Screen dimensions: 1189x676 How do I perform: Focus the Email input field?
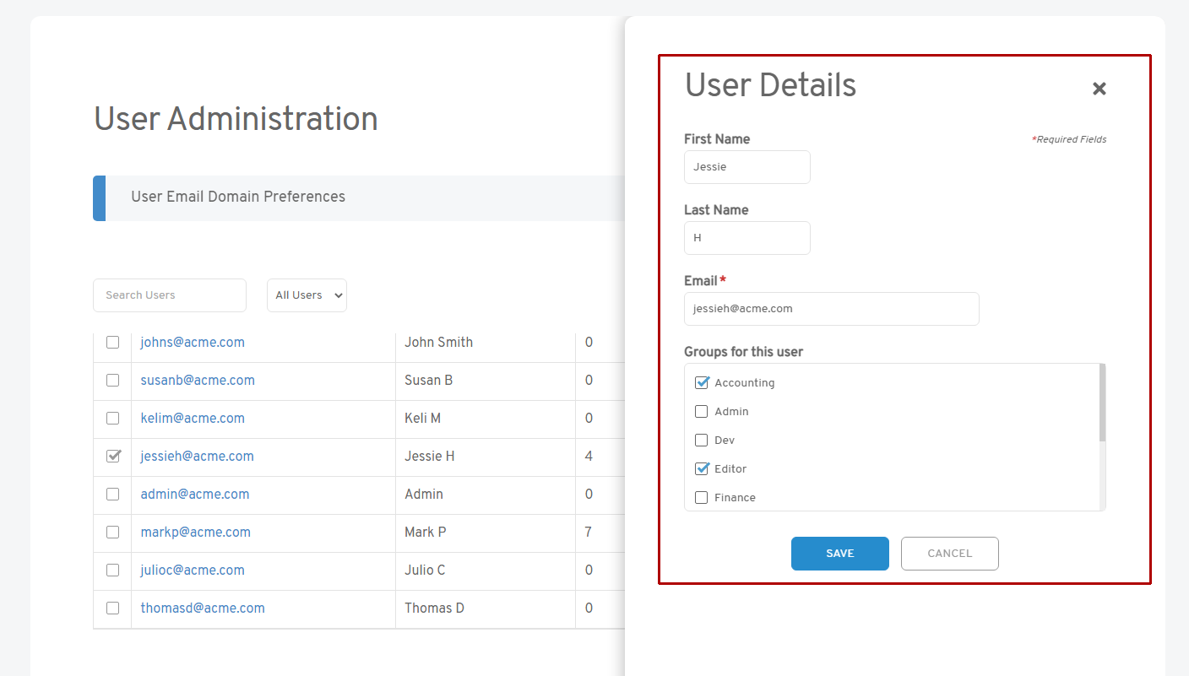(831, 309)
